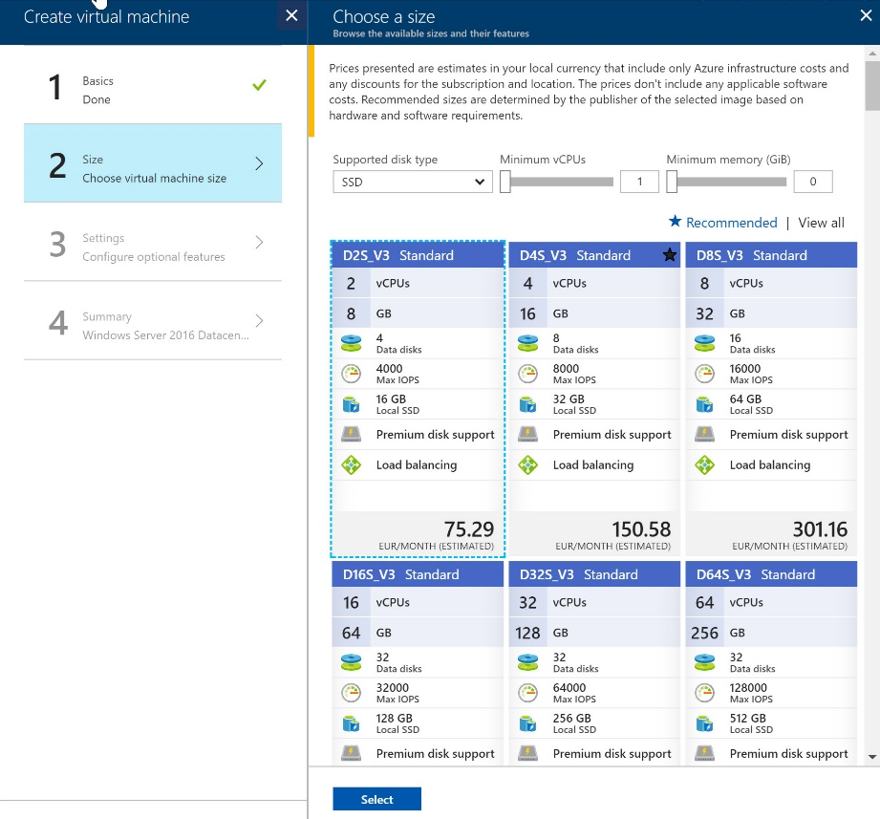Click the Load balancing icon in D8S_V3 card
The image size is (880, 819).
point(705,464)
